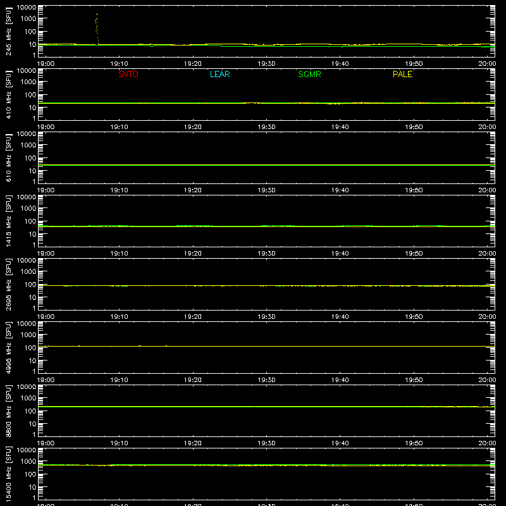Click the cyan LEAR station label

click(x=219, y=74)
